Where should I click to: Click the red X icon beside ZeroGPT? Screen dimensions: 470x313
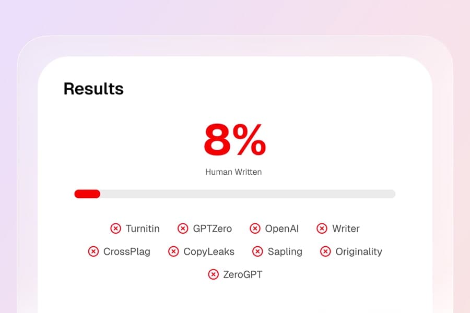pyautogui.click(x=213, y=274)
